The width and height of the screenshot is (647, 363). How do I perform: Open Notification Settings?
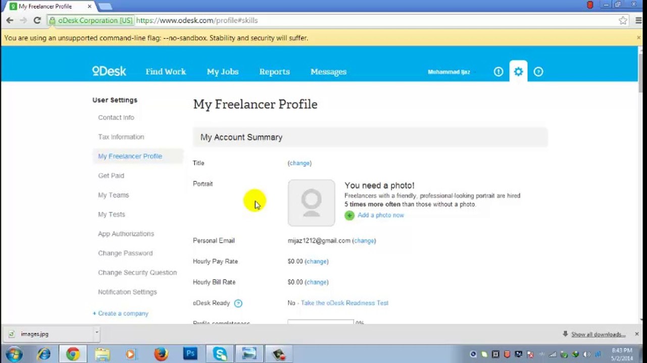127,292
